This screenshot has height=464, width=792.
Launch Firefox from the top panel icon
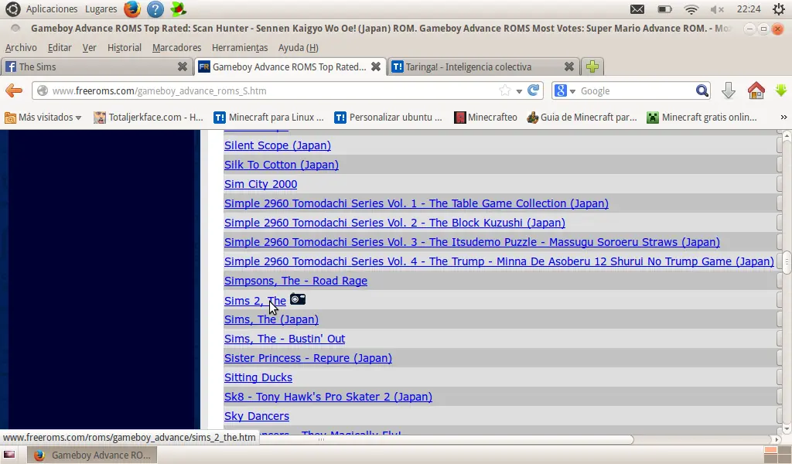pos(131,9)
